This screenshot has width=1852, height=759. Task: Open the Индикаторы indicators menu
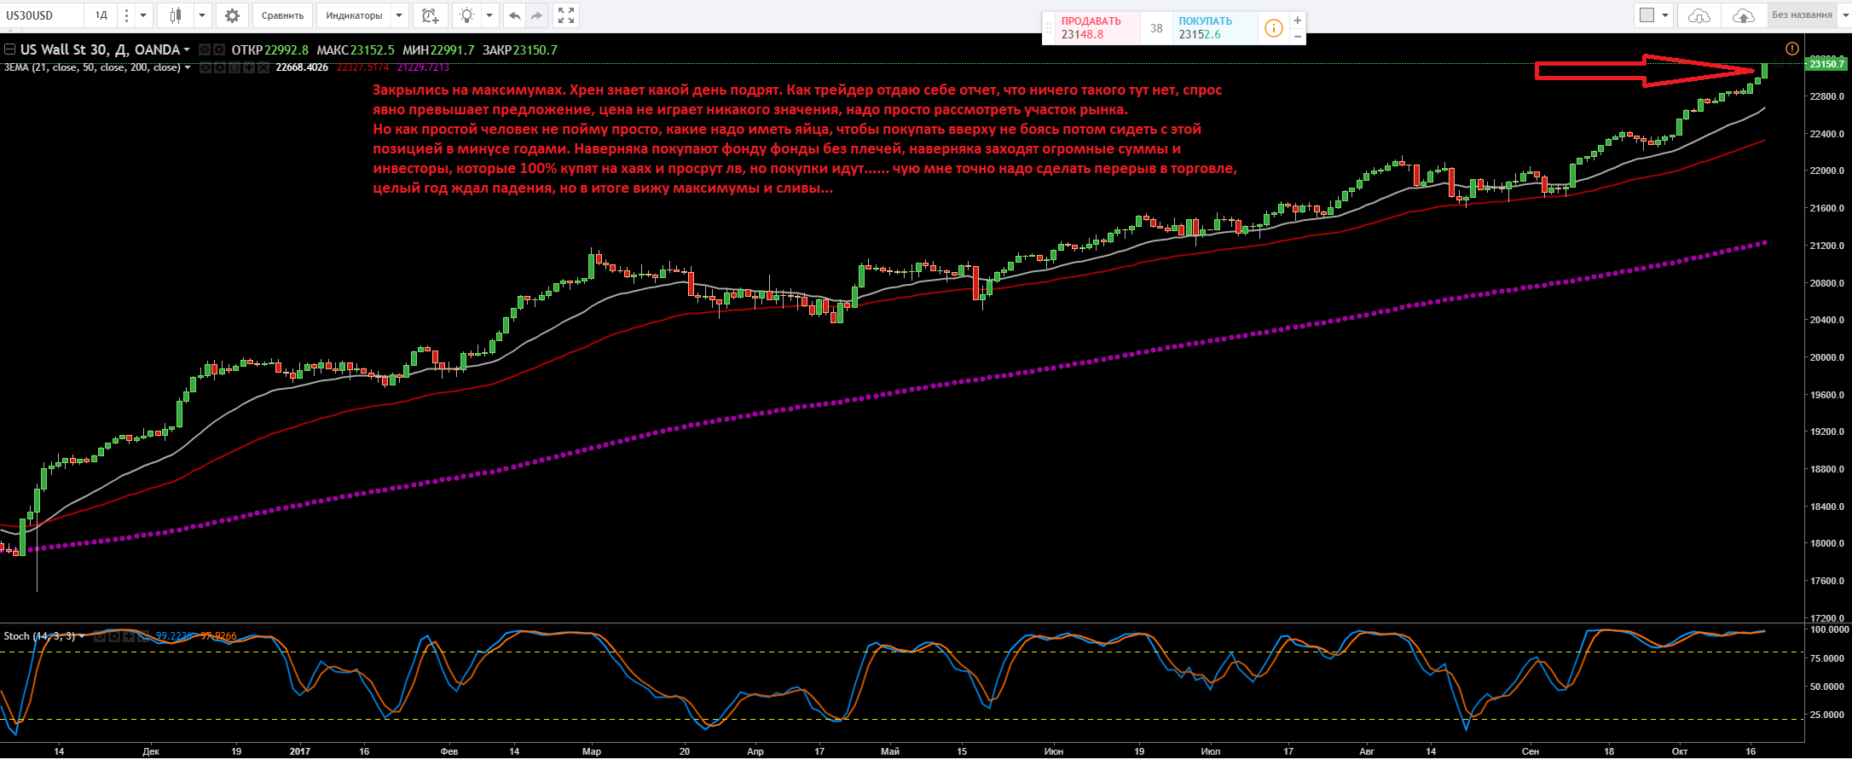[x=354, y=15]
